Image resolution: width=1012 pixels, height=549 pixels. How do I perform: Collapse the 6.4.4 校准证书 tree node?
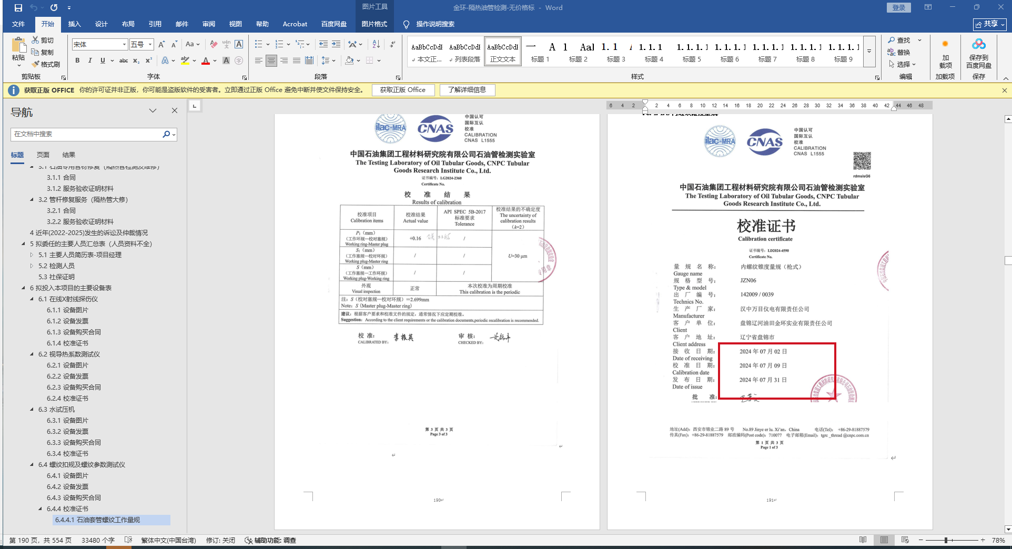[x=41, y=509]
